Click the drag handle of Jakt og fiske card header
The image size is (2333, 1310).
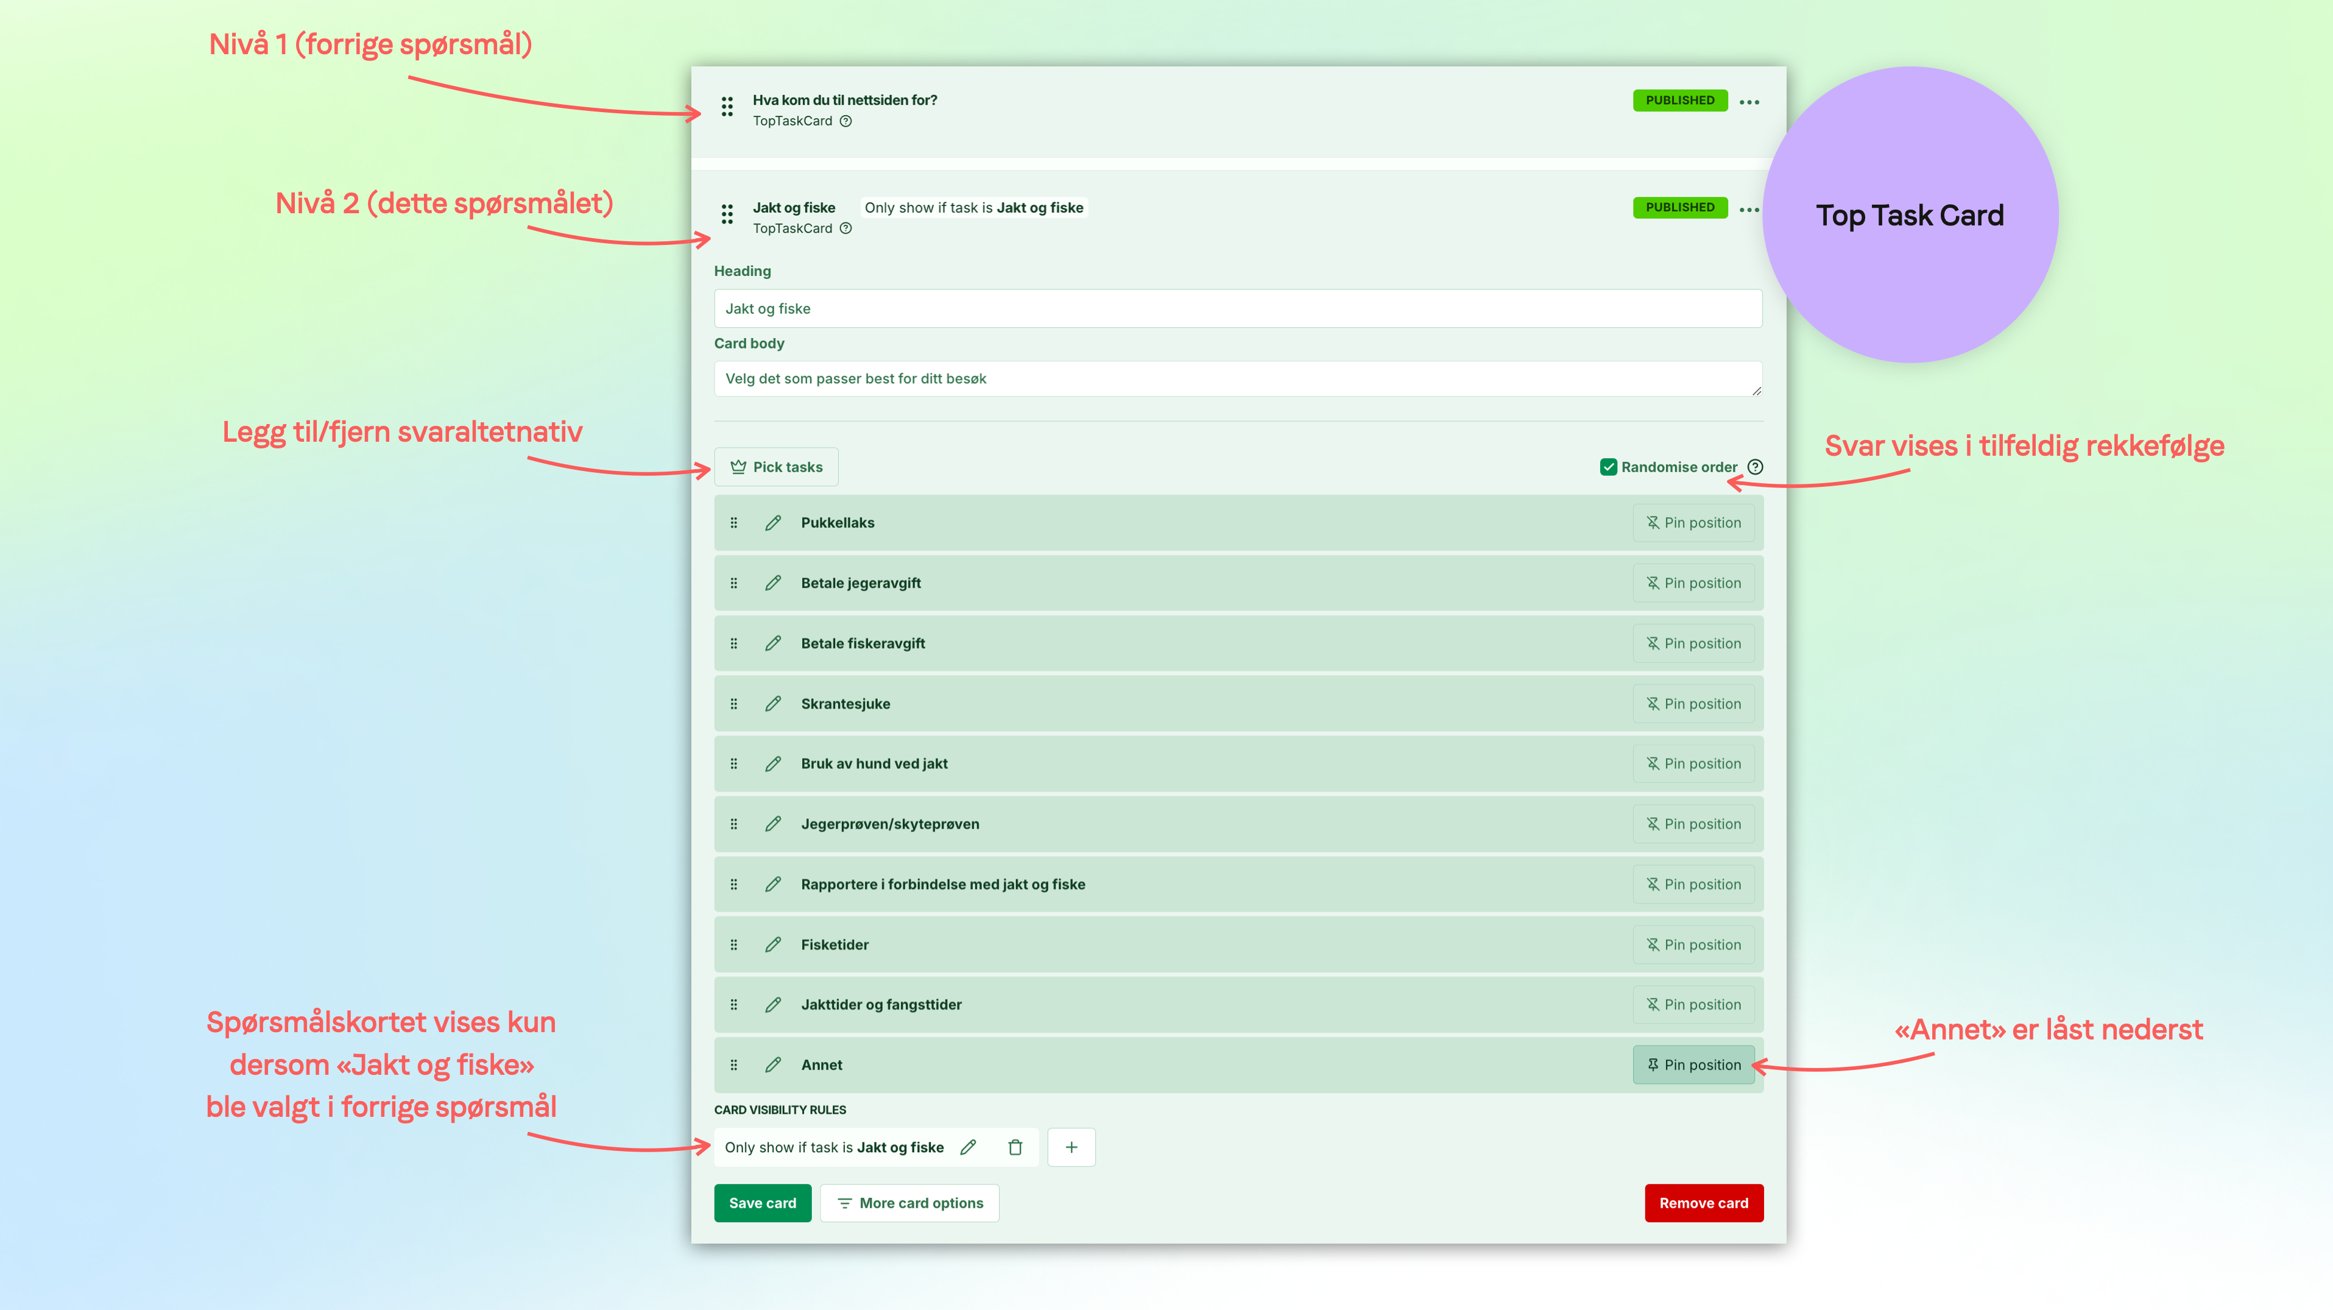pos(726,214)
